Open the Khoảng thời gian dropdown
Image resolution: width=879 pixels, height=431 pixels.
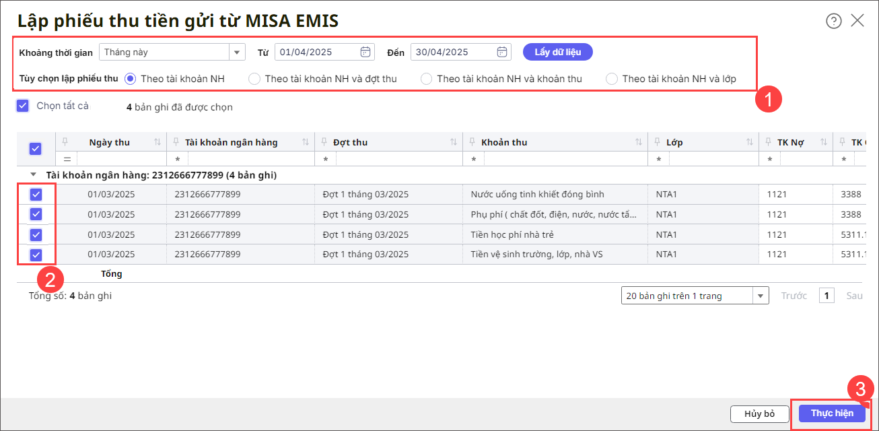[x=237, y=52]
